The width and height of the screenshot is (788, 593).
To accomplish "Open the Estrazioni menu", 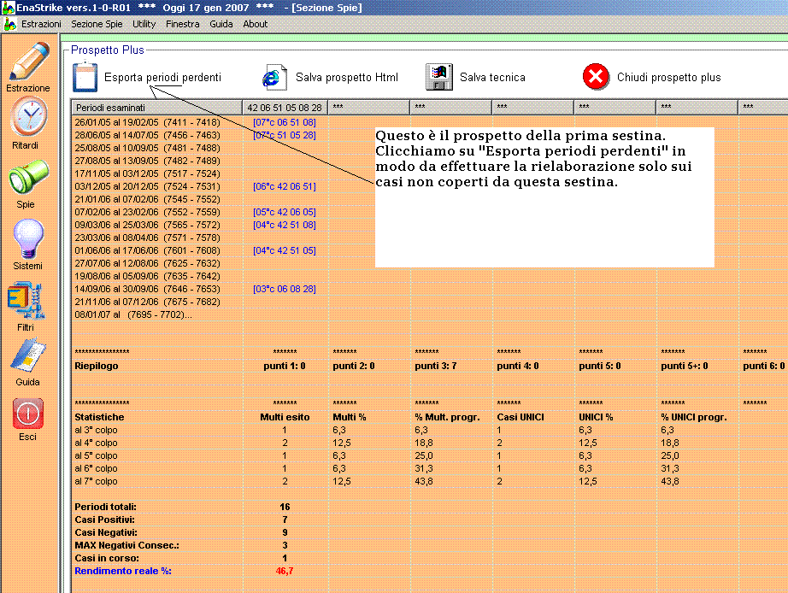I will [x=41, y=24].
